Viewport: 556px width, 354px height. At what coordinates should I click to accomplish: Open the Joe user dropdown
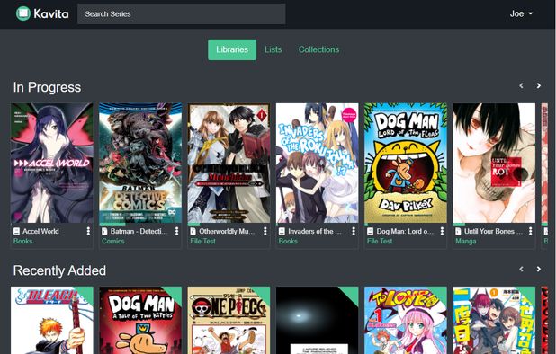521,13
